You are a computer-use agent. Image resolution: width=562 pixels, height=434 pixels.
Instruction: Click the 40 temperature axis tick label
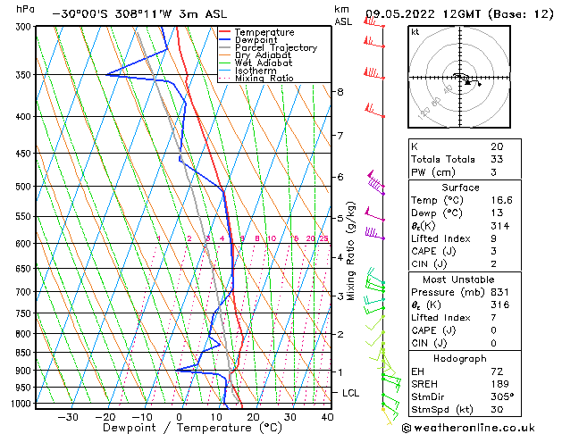click(327, 418)
